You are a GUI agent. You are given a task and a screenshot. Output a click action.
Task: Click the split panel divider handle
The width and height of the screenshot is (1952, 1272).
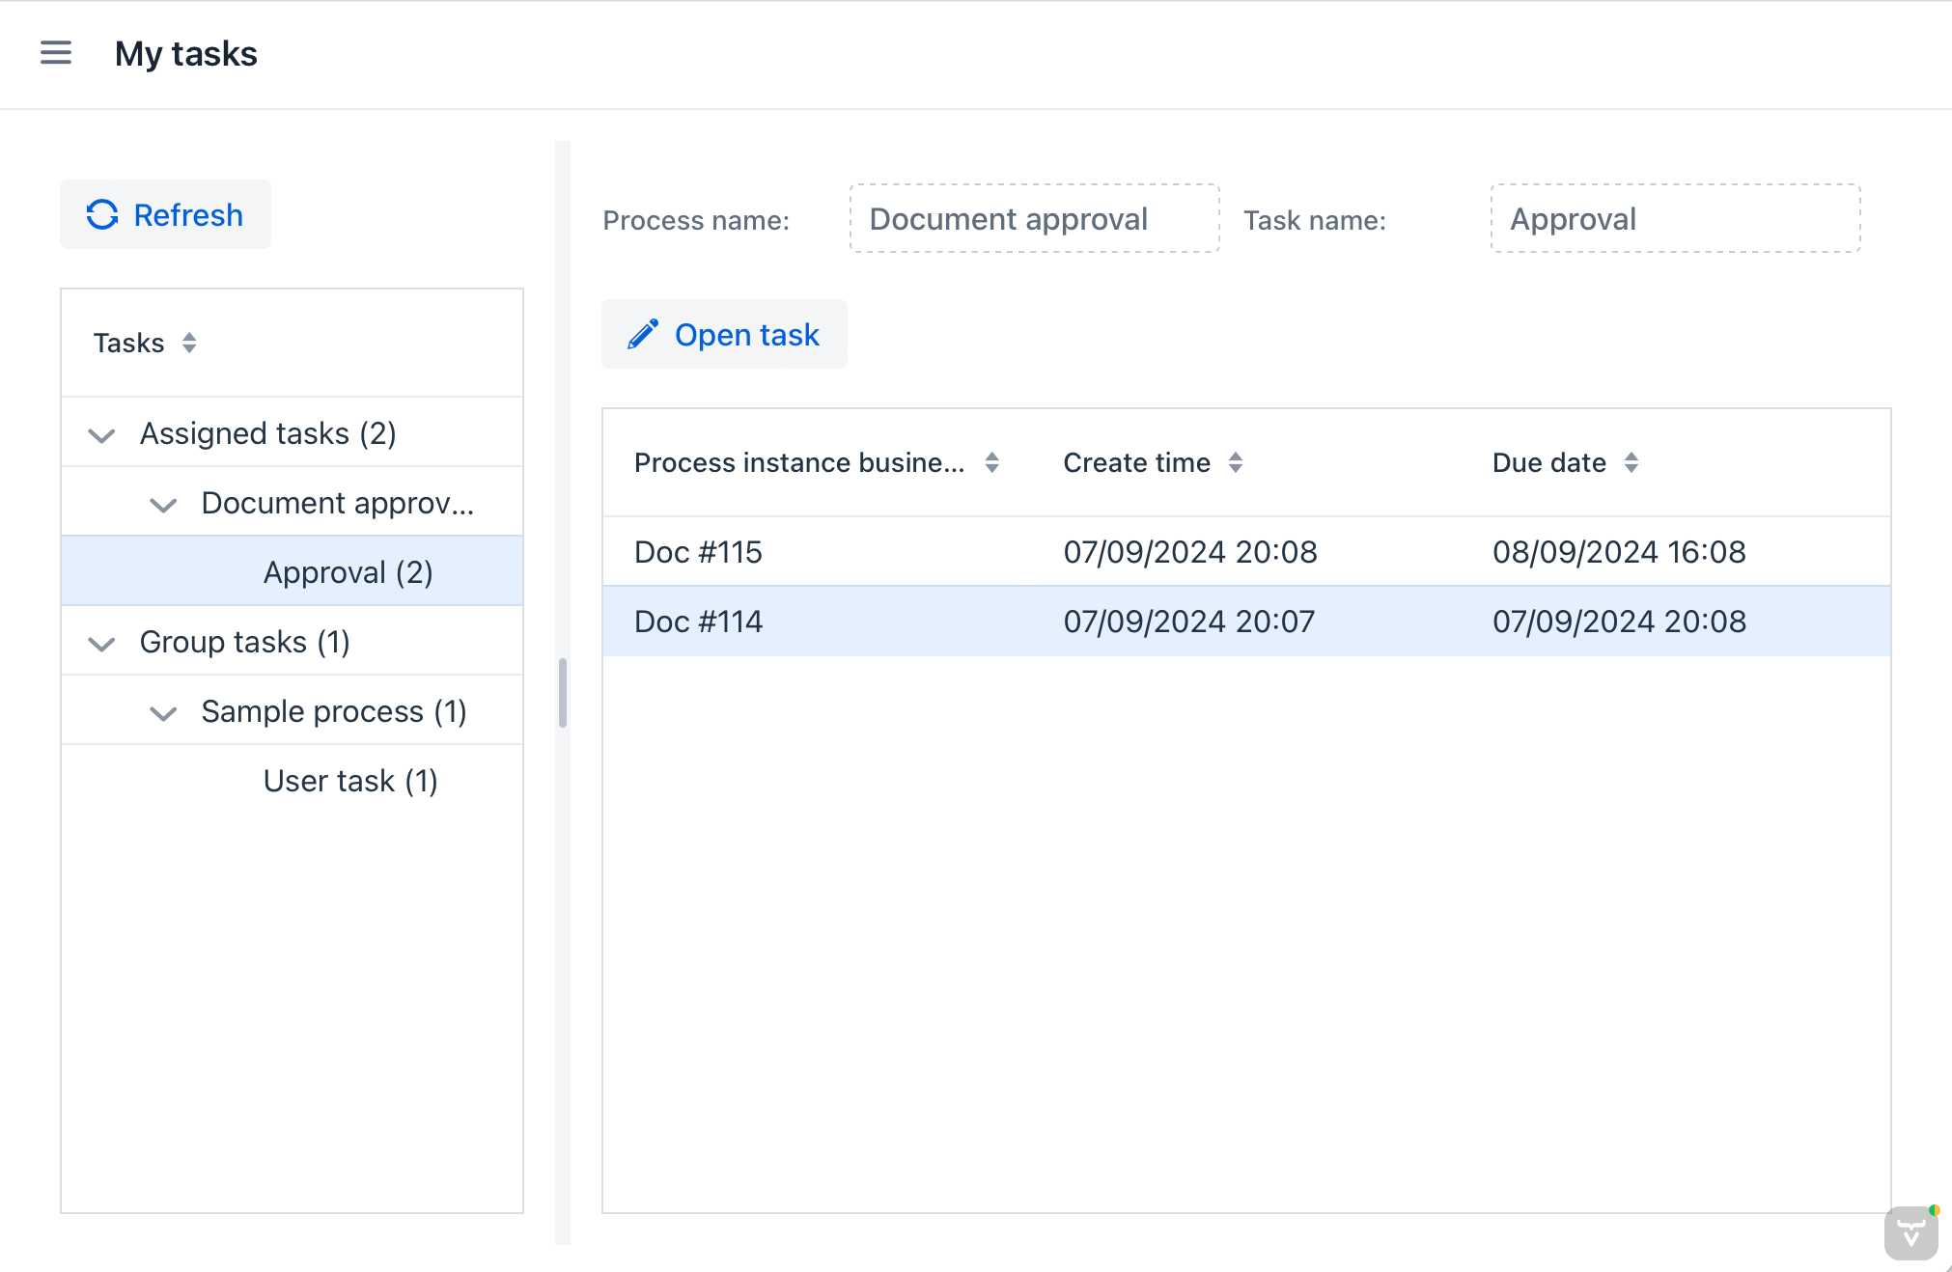[x=562, y=693]
